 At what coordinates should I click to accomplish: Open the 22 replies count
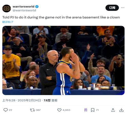pos(10,110)
